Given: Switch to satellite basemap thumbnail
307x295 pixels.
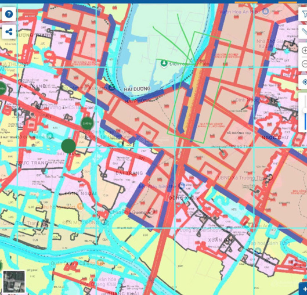Looking at the screenshot, I should [x=14, y=282].
